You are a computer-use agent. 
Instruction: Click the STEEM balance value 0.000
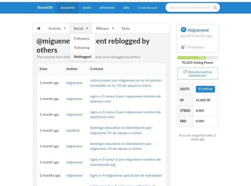(200, 111)
